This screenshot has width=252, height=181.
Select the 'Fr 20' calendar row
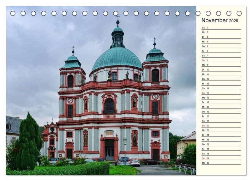click(221, 116)
